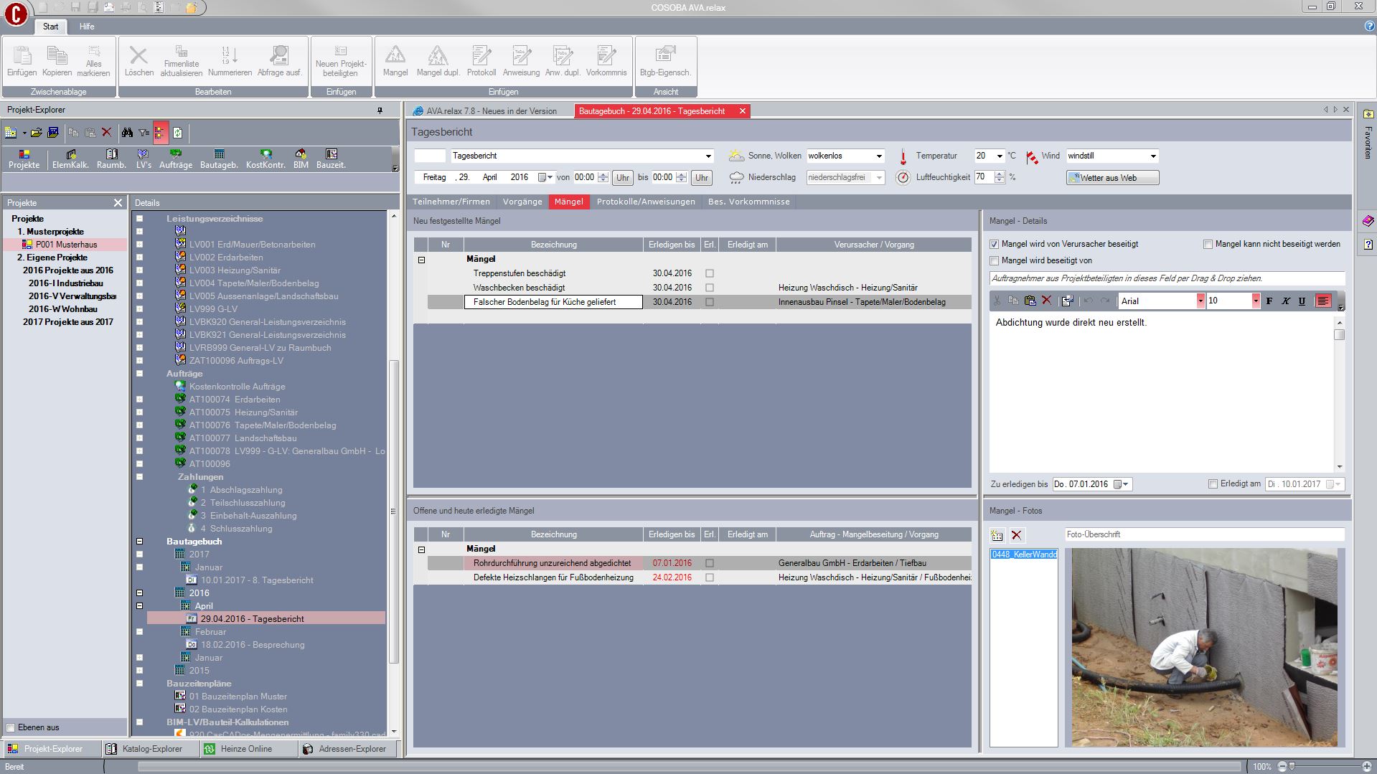Click the Mangel icon in the ribbon
Image resolution: width=1377 pixels, height=774 pixels.
pos(395,61)
